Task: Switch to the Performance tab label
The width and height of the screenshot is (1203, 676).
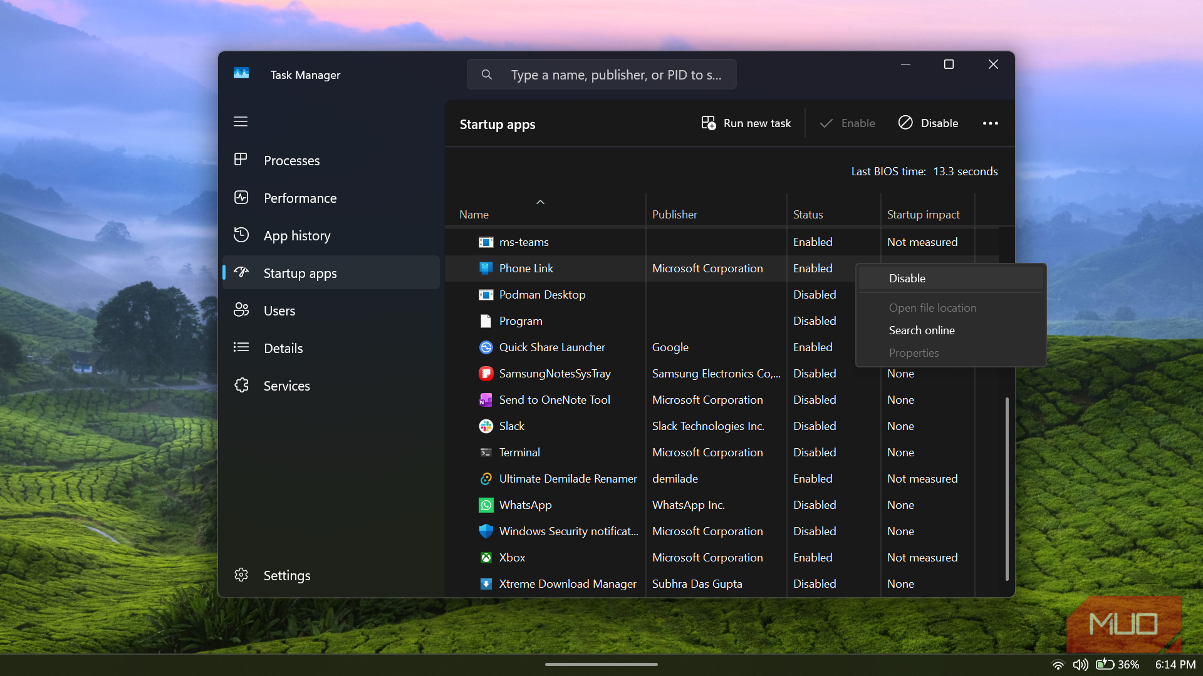Action: coord(300,198)
